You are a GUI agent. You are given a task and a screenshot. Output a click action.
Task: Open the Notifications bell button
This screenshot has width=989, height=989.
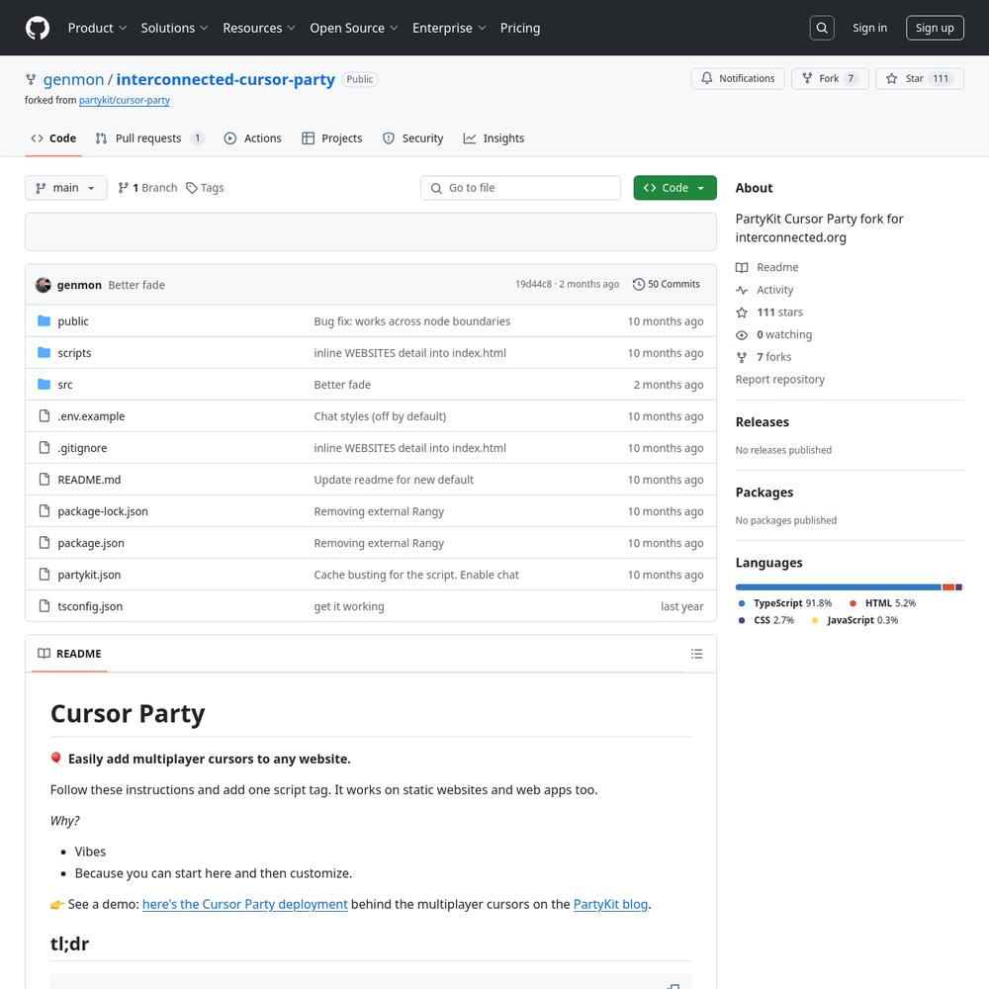738,79
